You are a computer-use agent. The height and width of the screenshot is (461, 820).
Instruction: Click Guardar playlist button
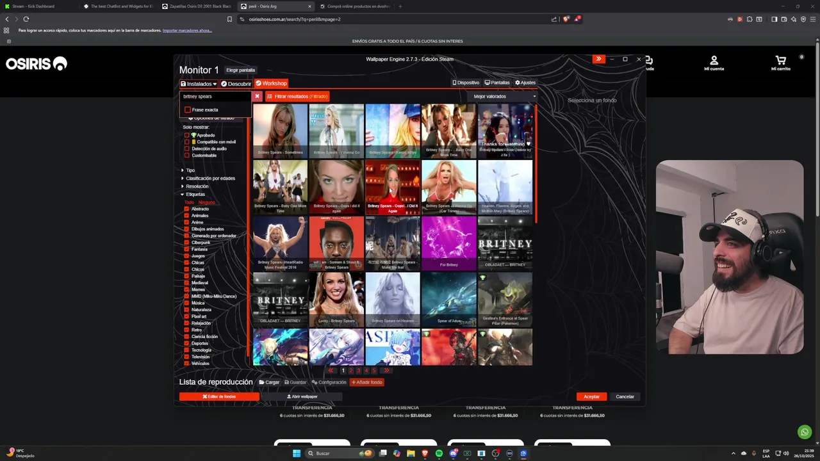click(x=295, y=382)
